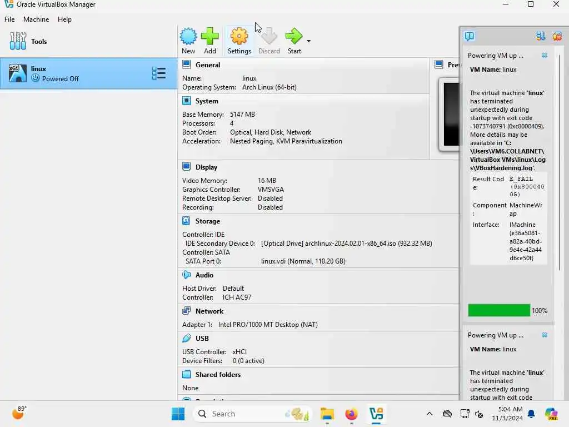
Task: Dismiss the second Powering VM up notification
Action: click(x=545, y=335)
